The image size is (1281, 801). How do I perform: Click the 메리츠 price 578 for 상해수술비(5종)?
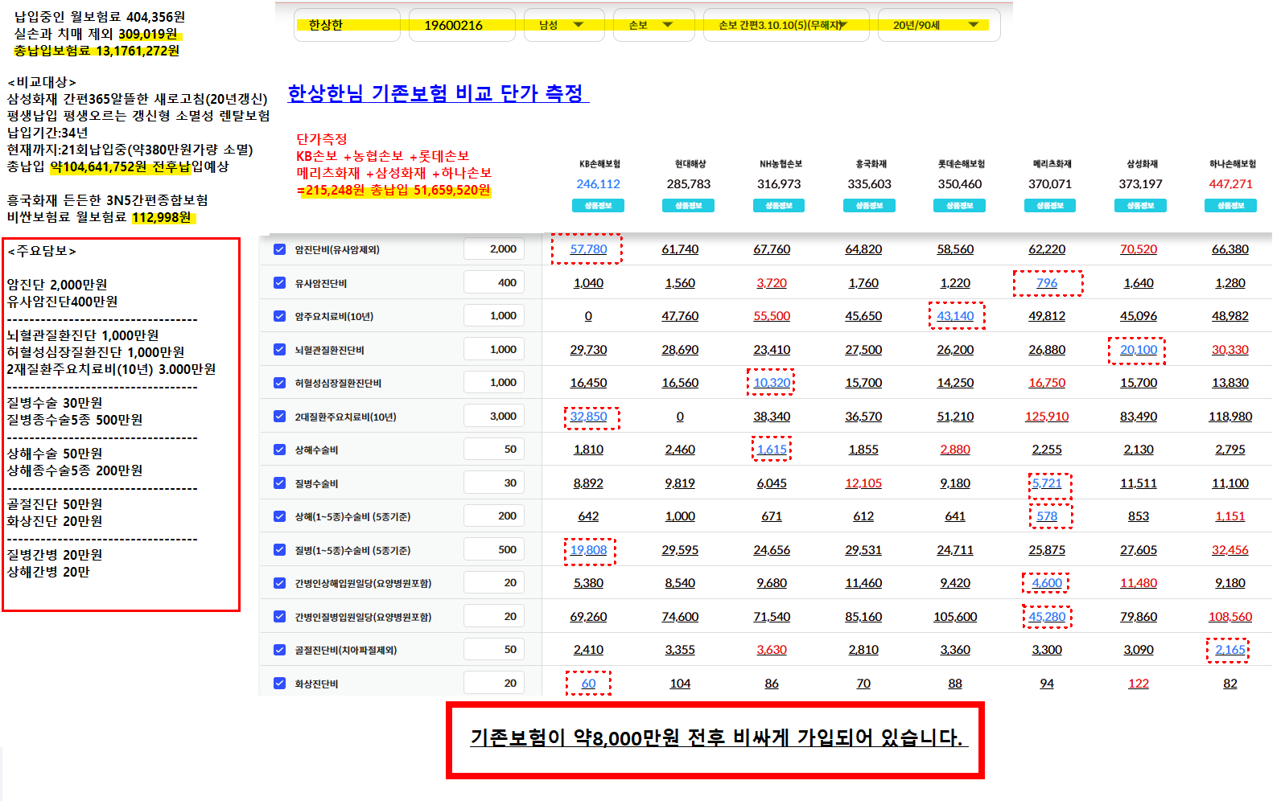1047,516
